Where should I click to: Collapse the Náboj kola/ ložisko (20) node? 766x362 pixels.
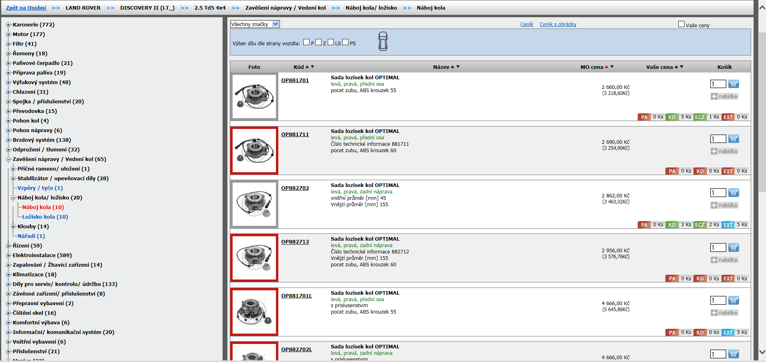click(x=13, y=198)
